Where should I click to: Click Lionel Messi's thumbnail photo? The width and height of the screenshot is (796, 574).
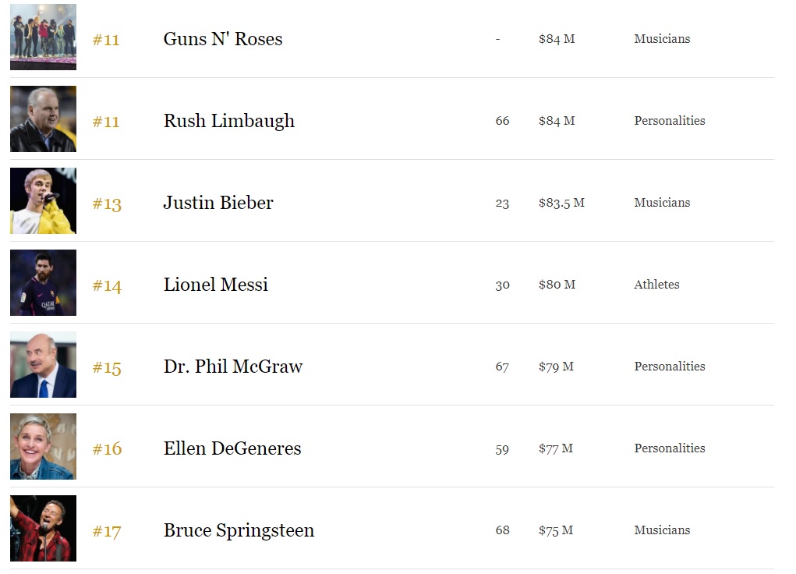click(x=43, y=283)
